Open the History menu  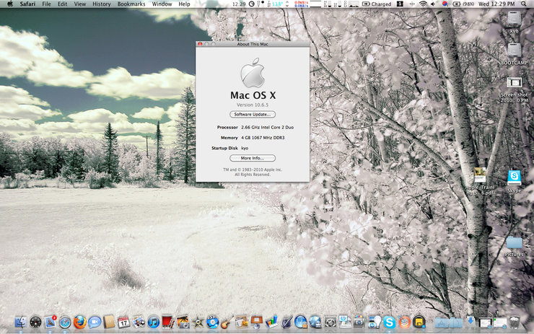102,4
